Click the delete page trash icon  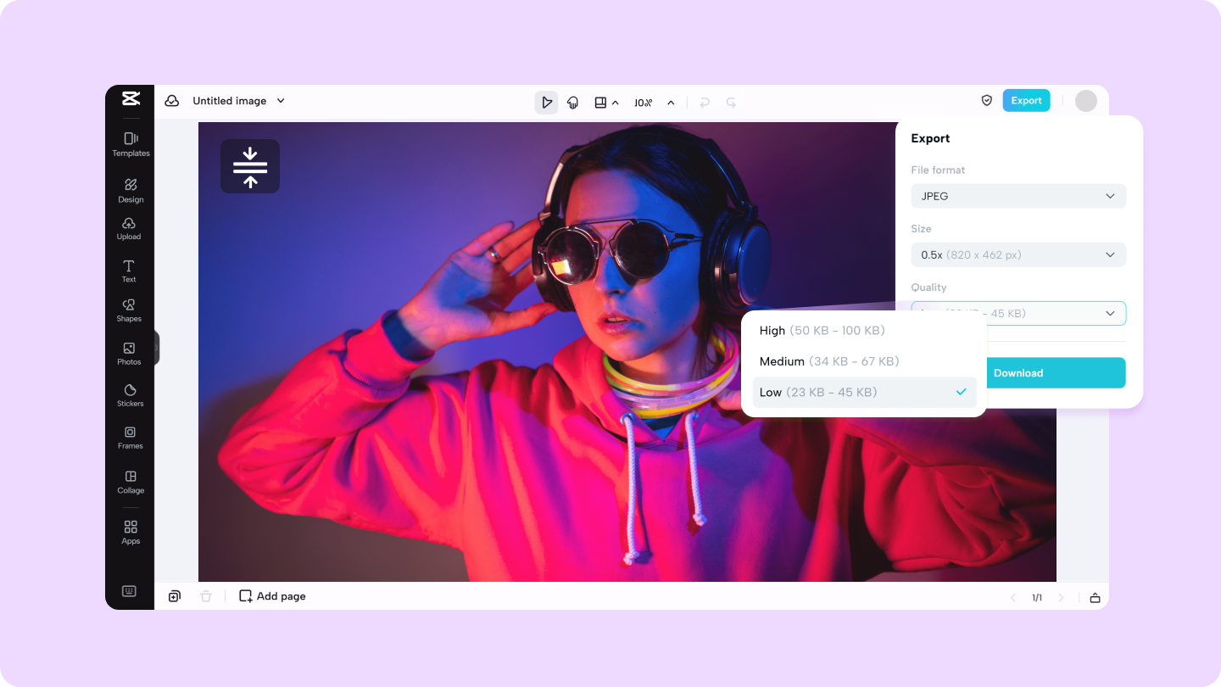click(x=205, y=596)
